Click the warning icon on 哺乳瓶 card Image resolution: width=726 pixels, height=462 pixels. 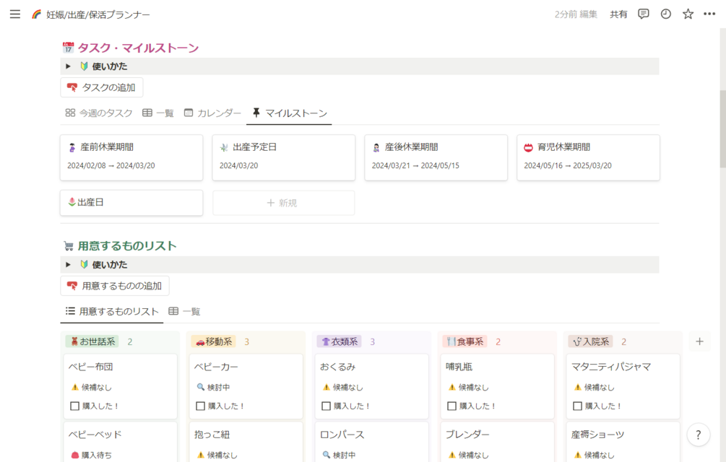452,387
